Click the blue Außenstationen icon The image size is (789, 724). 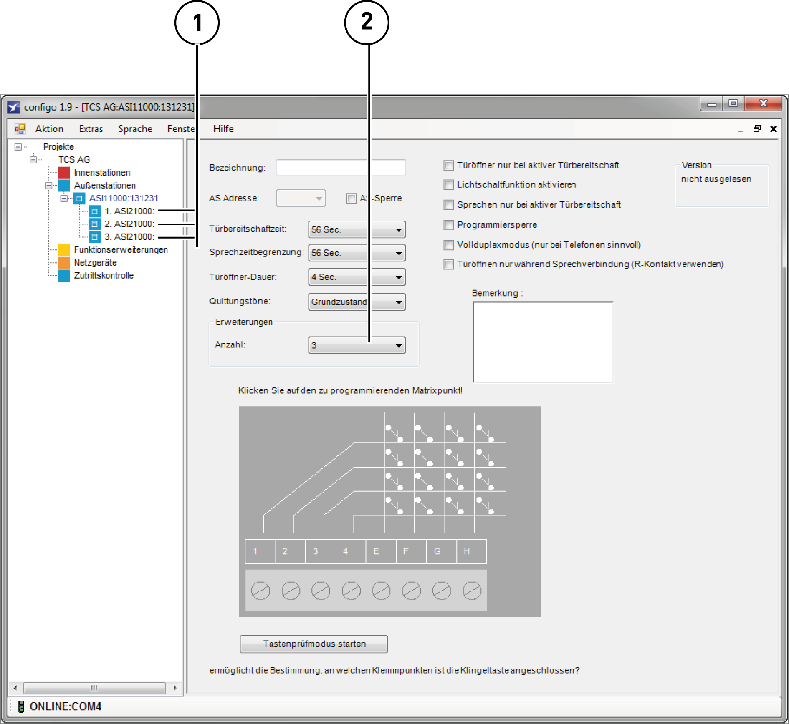coord(64,185)
